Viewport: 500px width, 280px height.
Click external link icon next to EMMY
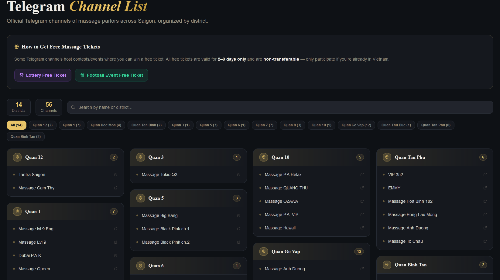[485, 188]
